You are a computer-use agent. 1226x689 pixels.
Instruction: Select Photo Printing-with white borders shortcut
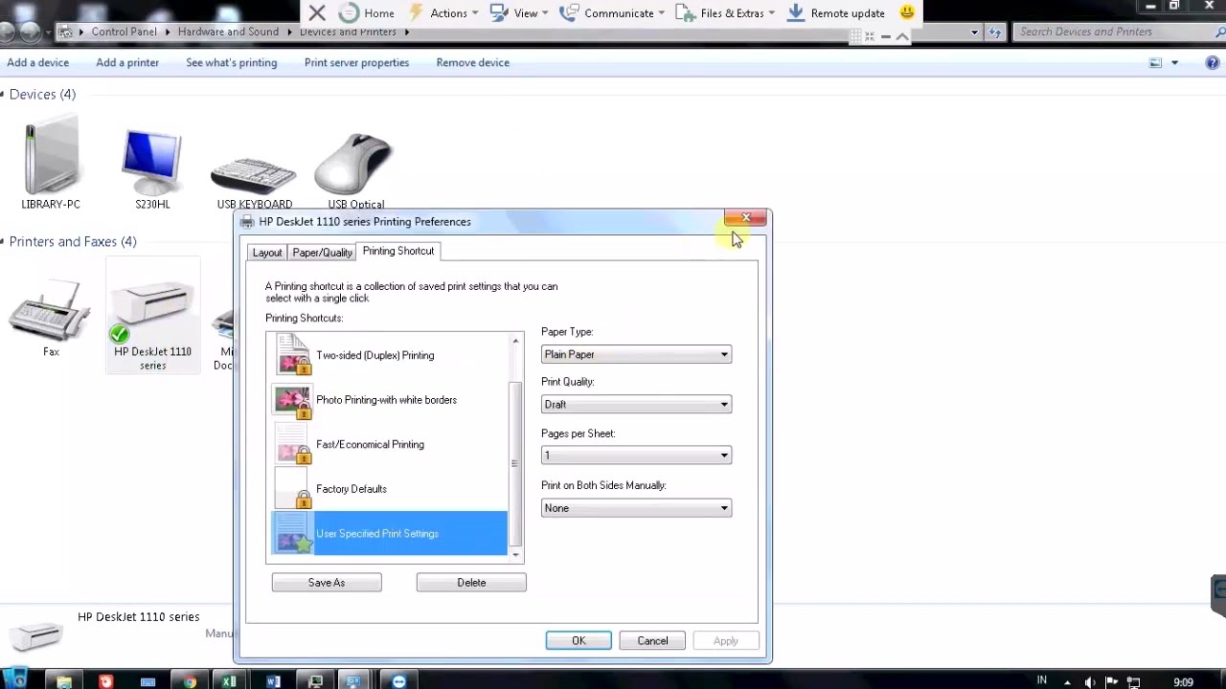(x=389, y=400)
